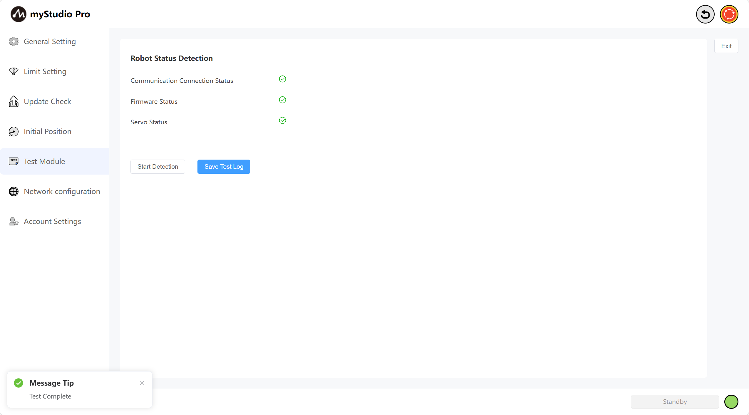
Task: Click the Account Settings user icon
Action: coord(14,221)
